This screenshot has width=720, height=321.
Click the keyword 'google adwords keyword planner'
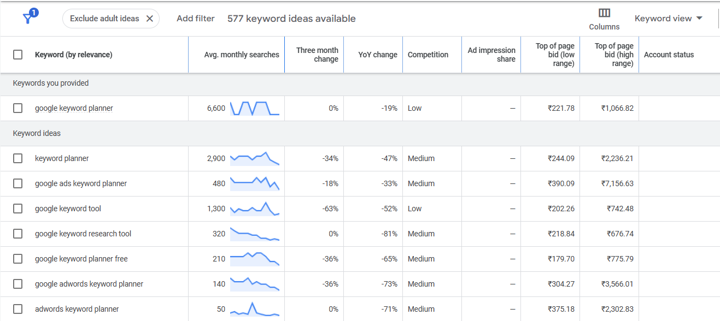89,284
